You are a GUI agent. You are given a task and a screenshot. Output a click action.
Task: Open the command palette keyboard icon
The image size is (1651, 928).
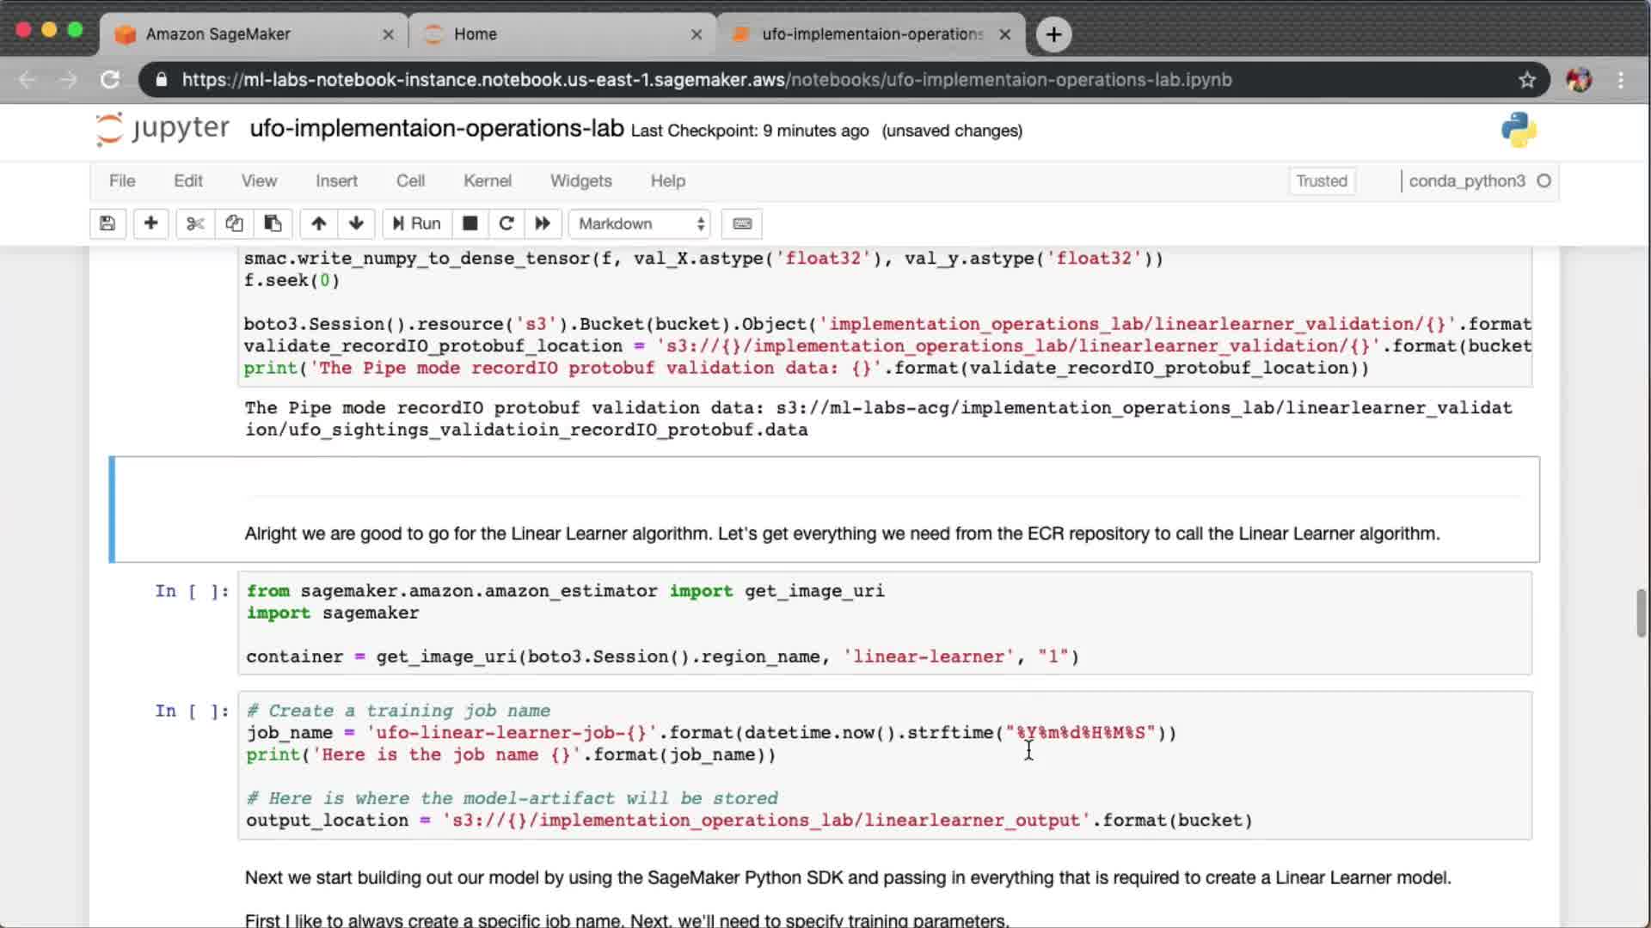pyautogui.click(x=742, y=223)
